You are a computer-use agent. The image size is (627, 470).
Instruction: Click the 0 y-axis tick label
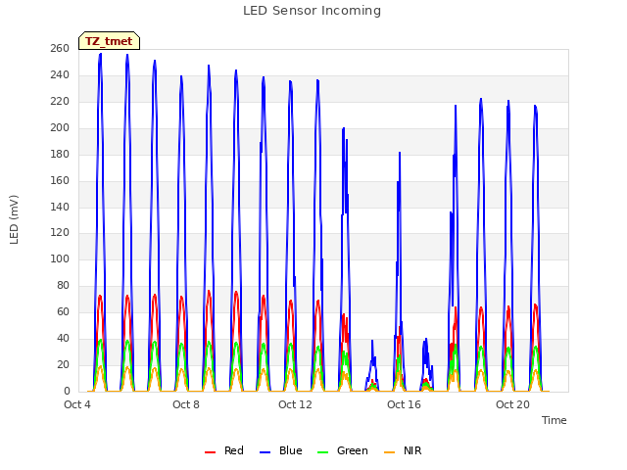(x=67, y=391)
